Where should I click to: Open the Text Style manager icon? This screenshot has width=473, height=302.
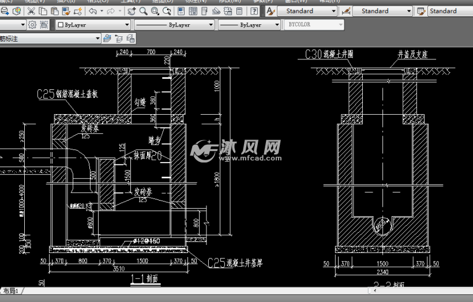click(x=271, y=11)
